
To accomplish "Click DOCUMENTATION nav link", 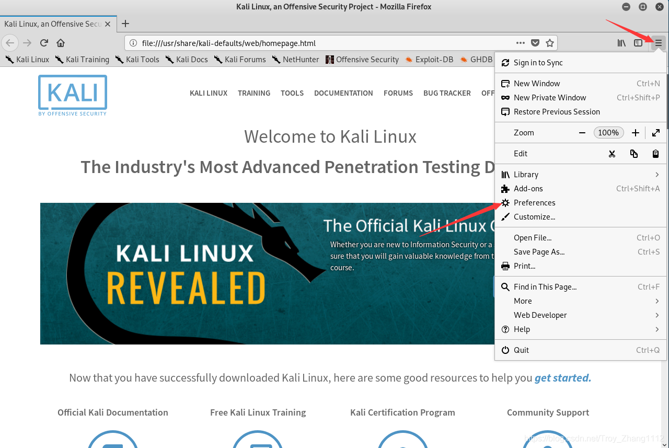I will [343, 93].
